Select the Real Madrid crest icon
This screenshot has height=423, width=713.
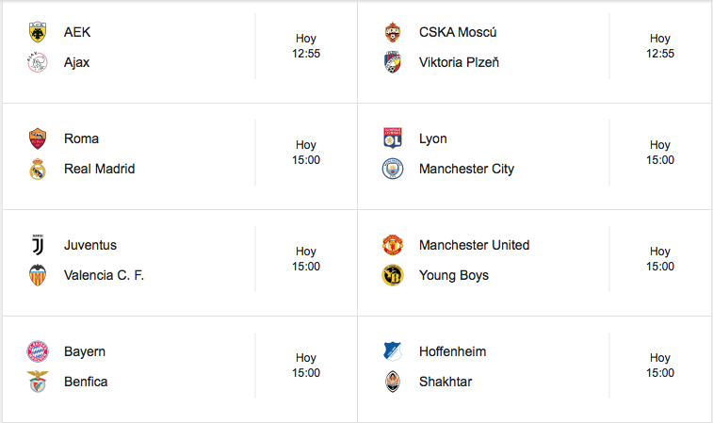[38, 169]
